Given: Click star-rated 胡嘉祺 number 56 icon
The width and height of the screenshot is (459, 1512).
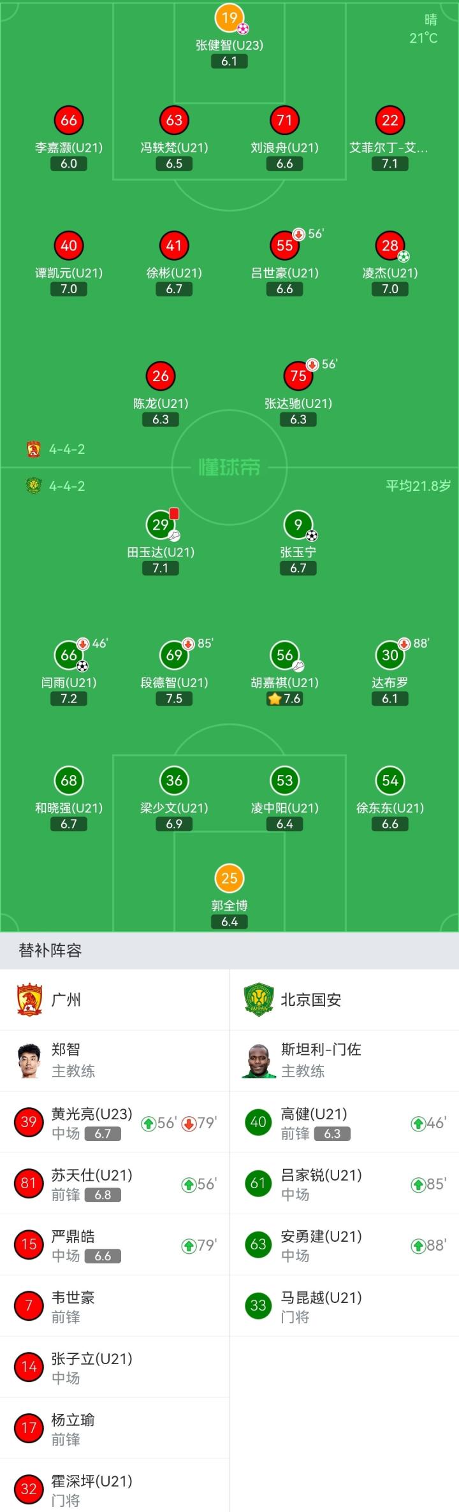Looking at the screenshot, I should (284, 655).
